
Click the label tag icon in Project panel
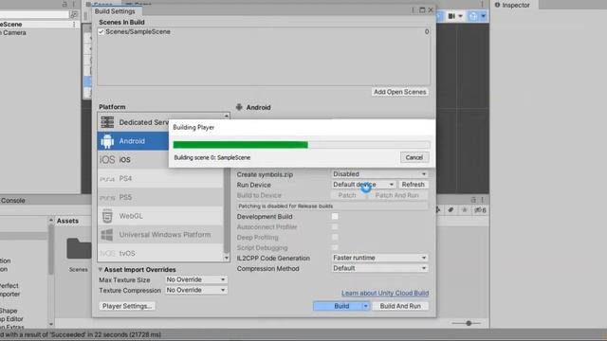point(451,210)
